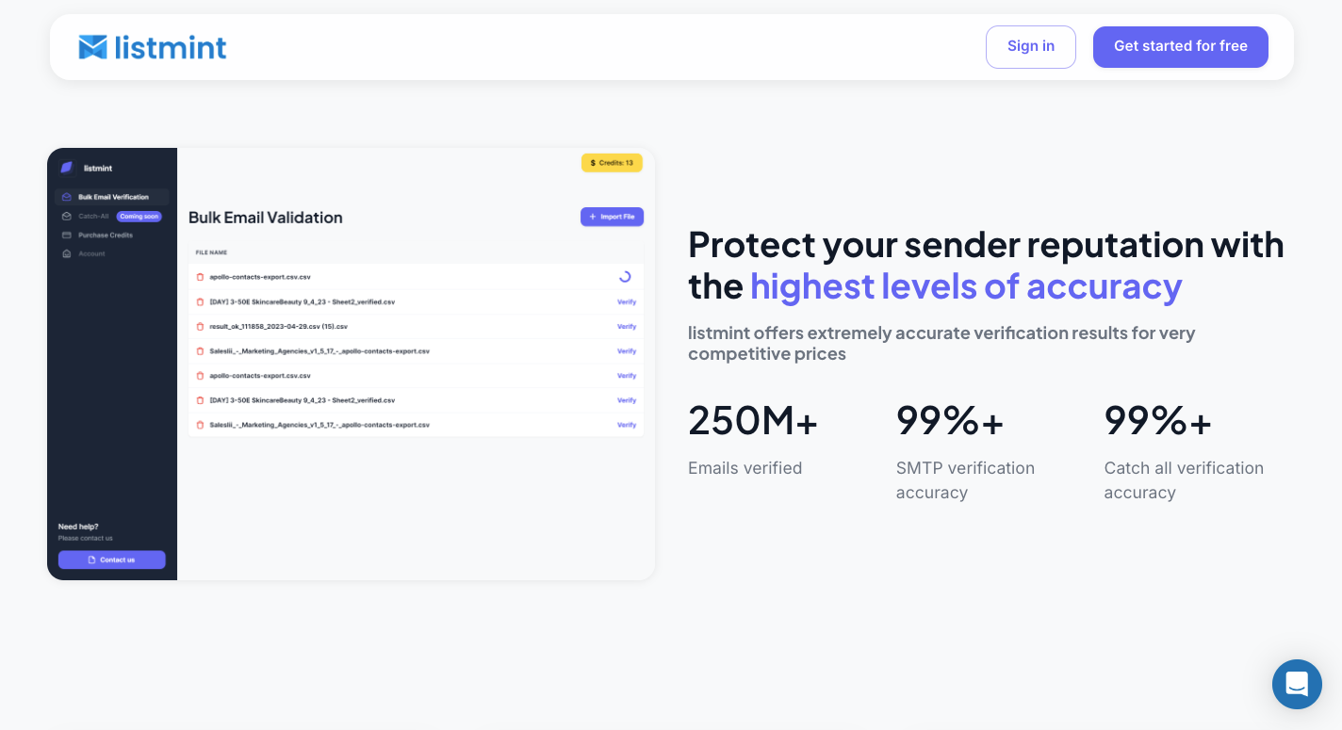This screenshot has width=1342, height=730.
Task: Select Bulk Email Verification sidebar item
Action: 112,197
